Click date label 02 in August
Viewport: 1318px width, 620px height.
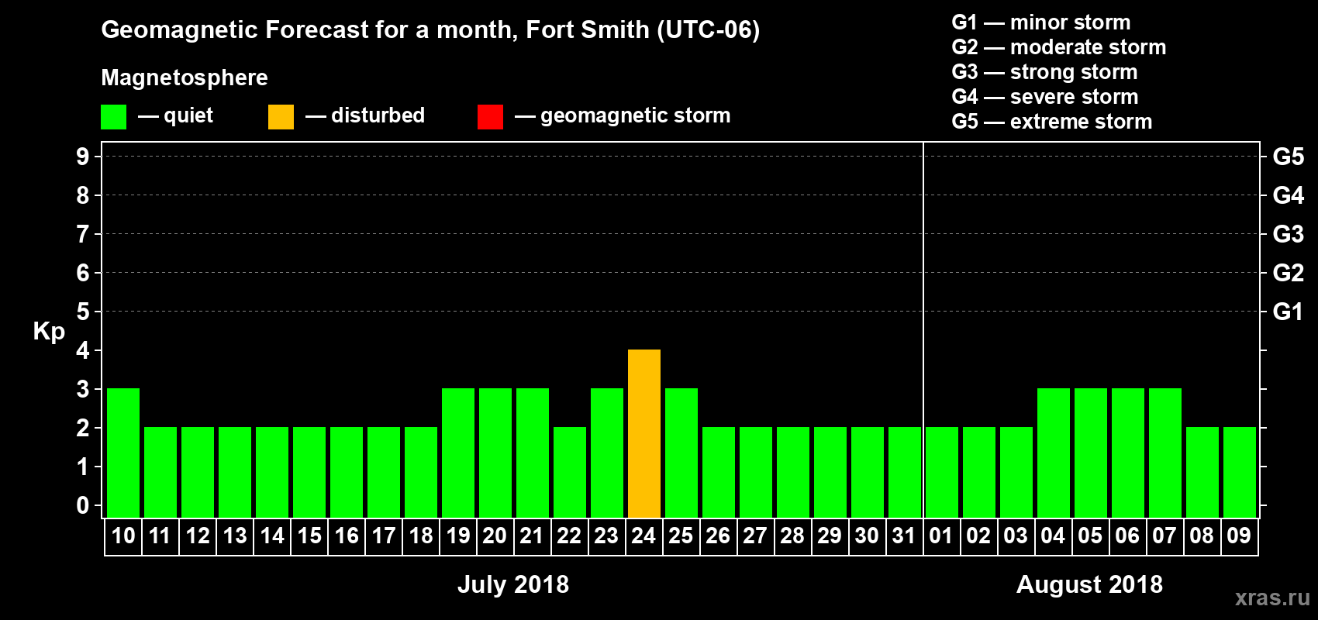(978, 536)
